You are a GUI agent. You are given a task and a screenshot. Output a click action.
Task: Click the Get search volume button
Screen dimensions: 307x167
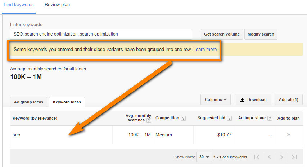point(222,34)
